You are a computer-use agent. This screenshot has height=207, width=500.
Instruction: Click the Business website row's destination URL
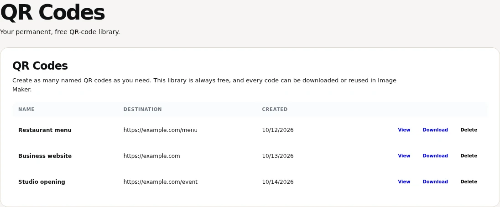coord(152,156)
